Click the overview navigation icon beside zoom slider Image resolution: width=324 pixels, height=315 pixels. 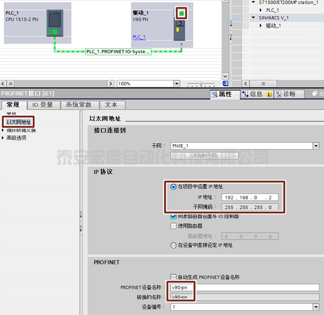coord(225,84)
